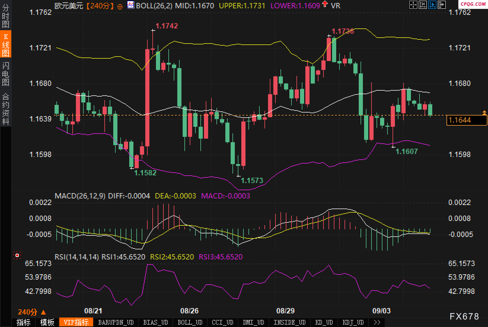Apply the BOLL_UD indicator

tap(190, 322)
